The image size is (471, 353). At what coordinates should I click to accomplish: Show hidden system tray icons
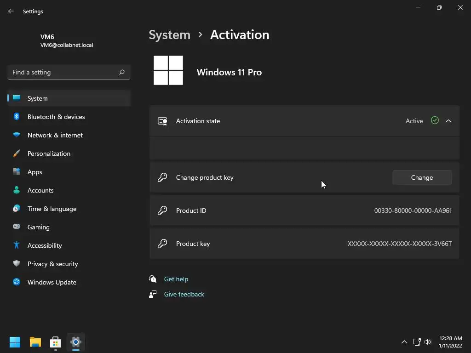(404, 342)
